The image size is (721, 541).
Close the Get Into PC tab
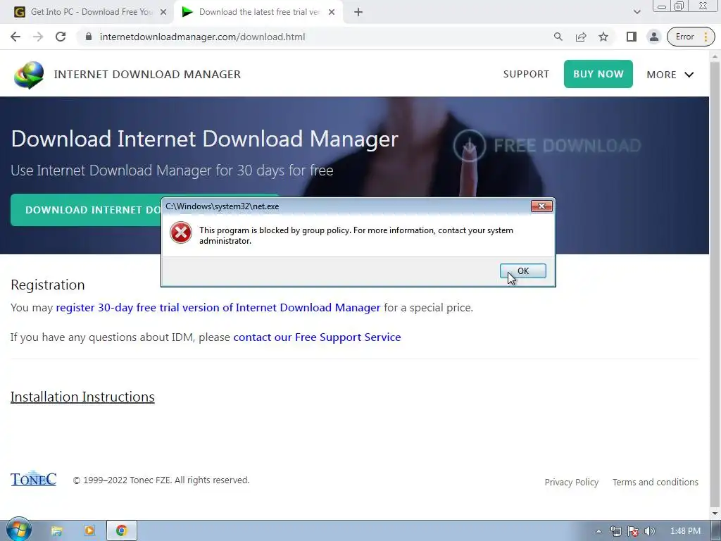[163, 13]
